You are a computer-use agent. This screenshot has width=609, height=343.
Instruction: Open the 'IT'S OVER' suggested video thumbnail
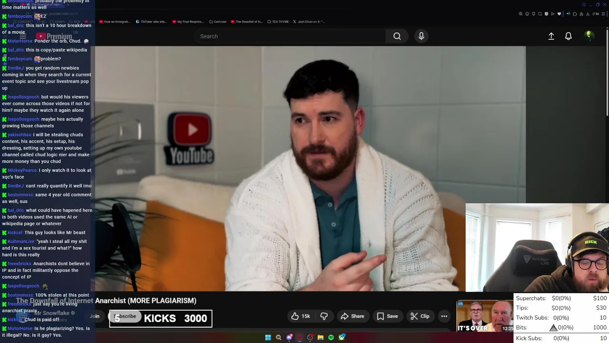485,316
